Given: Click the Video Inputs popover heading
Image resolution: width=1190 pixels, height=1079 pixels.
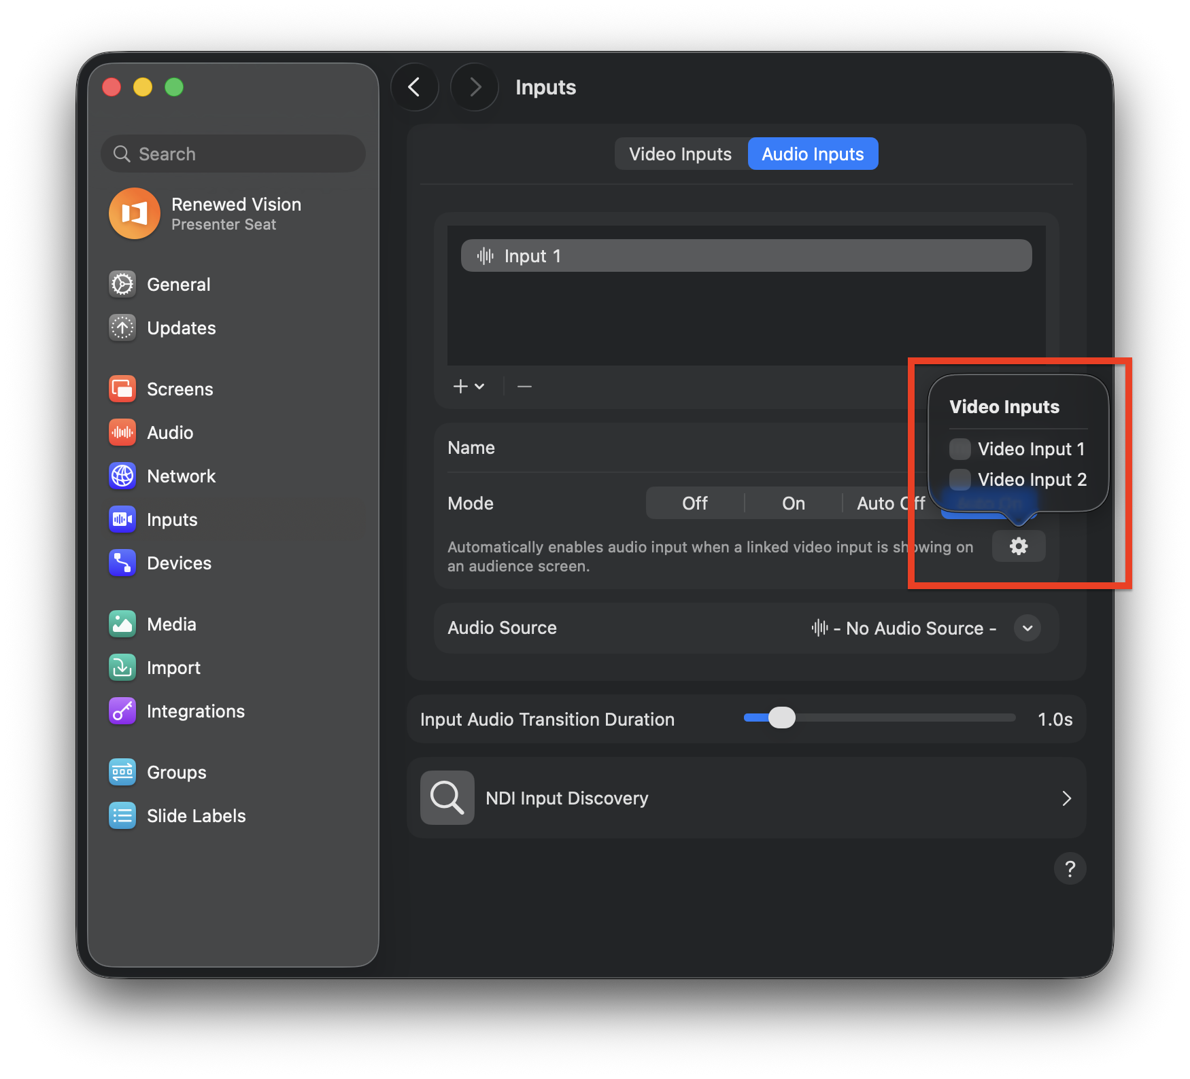Looking at the screenshot, I should click(x=1004, y=407).
